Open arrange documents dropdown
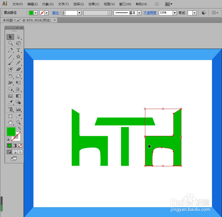Image resolution: width=222 pixels, height=217 pixels. click(x=169, y=4)
